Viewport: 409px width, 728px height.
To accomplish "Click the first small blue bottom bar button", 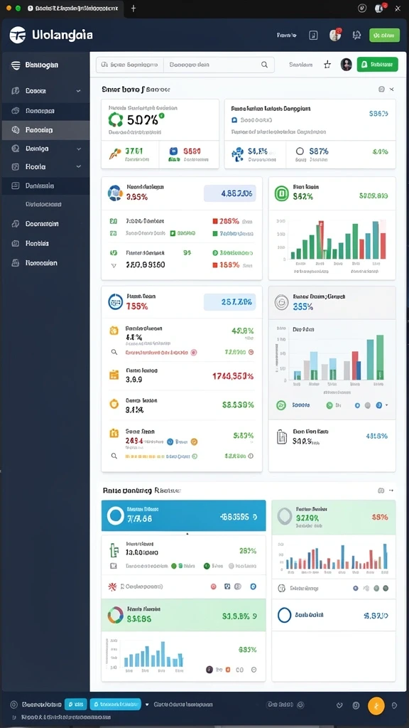I will click(75, 705).
